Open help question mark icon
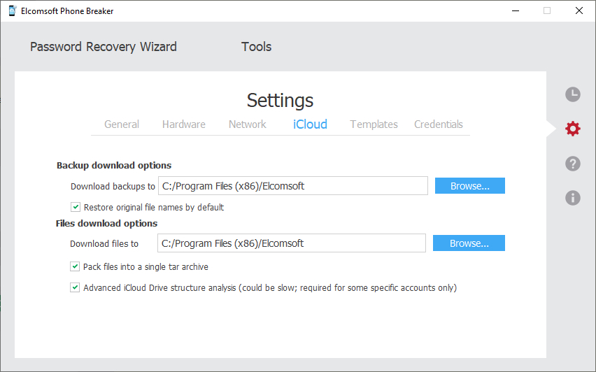The height and width of the screenshot is (372, 596). [x=572, y=164]
